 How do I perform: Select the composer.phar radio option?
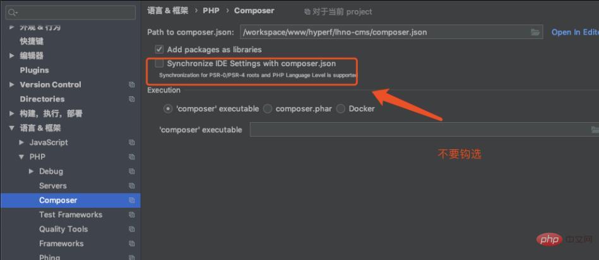(x=268, y=108)
